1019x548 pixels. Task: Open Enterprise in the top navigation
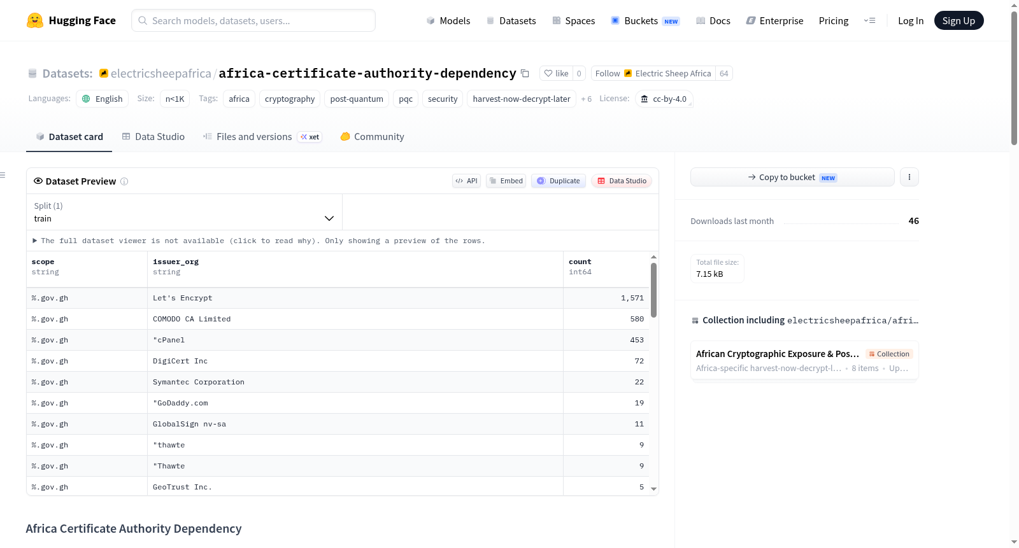tap(775, 20)
